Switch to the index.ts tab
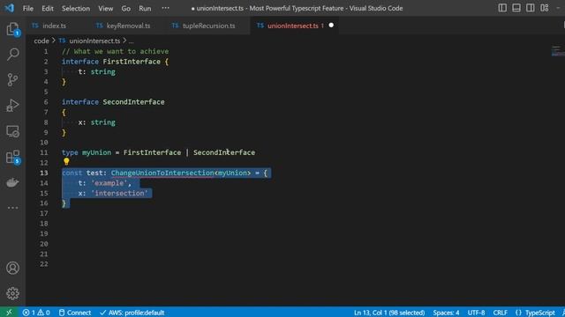Screen dimensions: 565x317 tap(54, 26)
